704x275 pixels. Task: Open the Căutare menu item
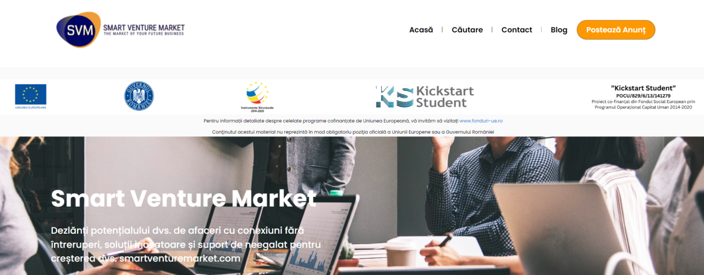tap(468, 30)
